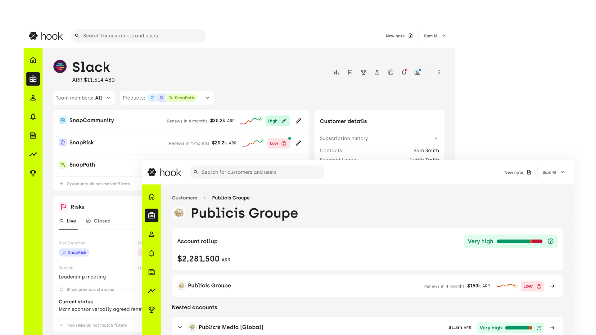596x335 pixels.
Task: Expand '2 products do not match filters'
Action: click(x=94, y=184)
